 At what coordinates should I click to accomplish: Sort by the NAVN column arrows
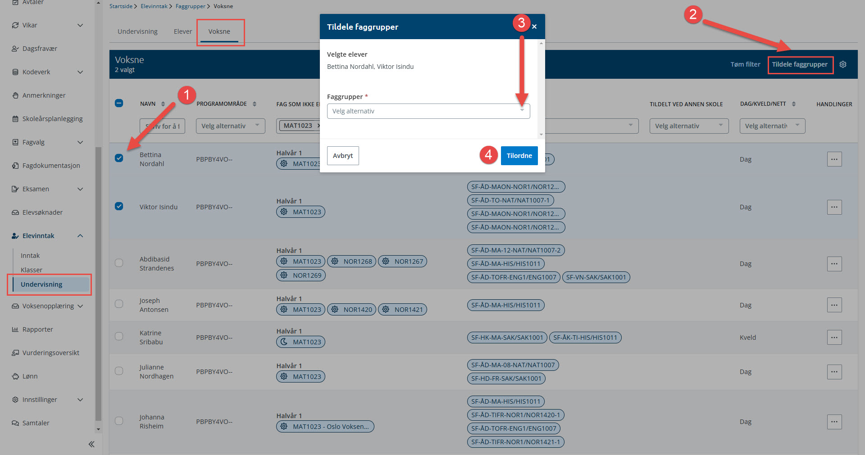pyautogui.click(x=163, y=104)
